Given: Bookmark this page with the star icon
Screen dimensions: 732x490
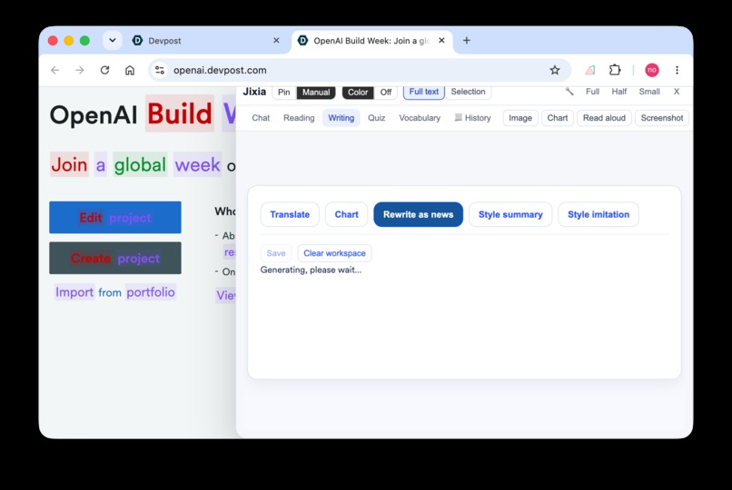Looking at the screenshot, I should (x=555, y=70).
